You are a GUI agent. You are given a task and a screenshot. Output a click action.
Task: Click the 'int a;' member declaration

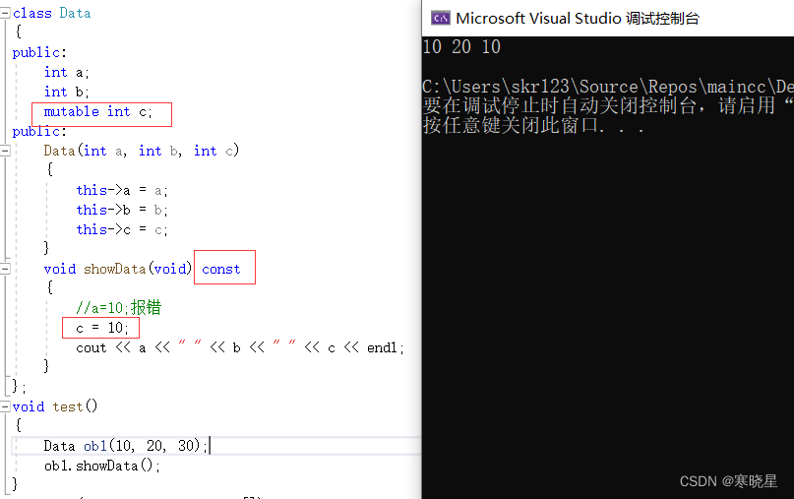66,73
